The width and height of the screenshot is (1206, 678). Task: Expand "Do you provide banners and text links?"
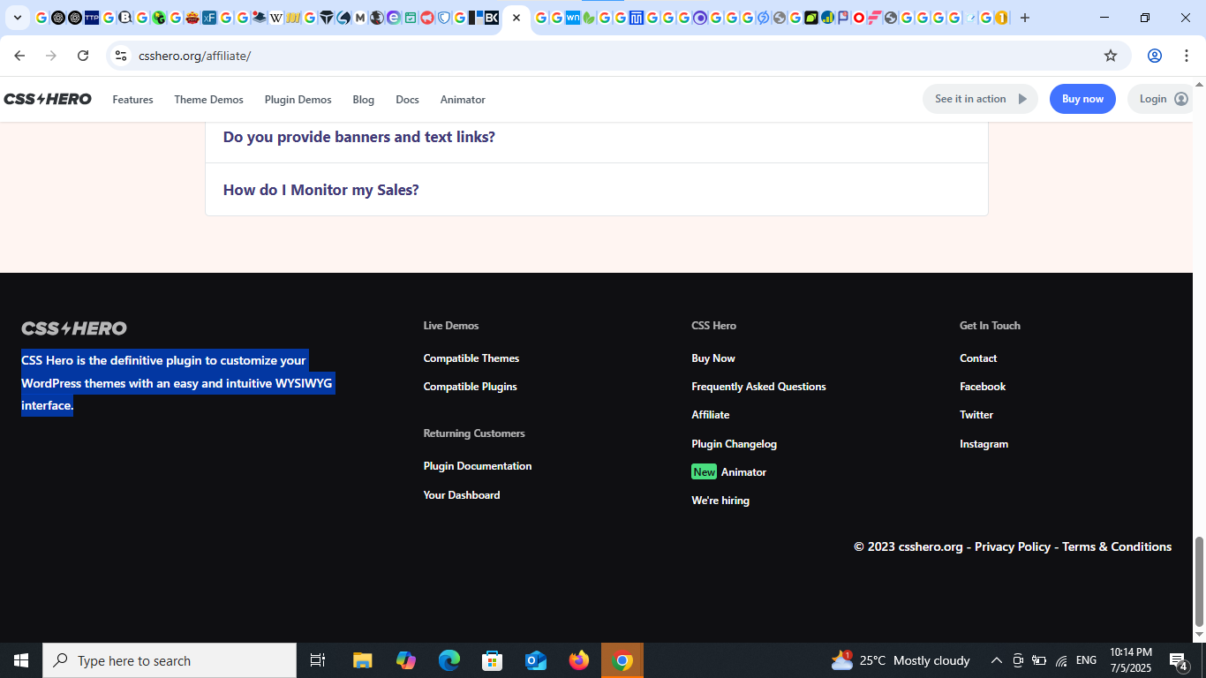point(597,137)
